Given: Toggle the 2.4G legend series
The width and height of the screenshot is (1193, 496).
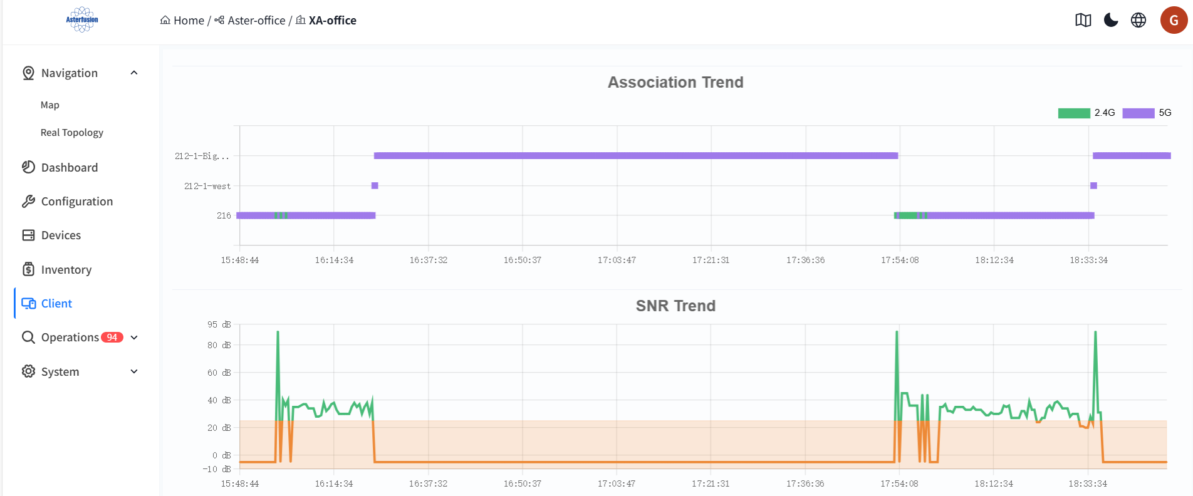Looking at the screenshot, I should 1086,113.
